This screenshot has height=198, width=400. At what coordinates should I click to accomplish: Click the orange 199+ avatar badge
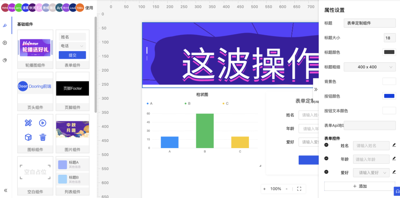80,8
